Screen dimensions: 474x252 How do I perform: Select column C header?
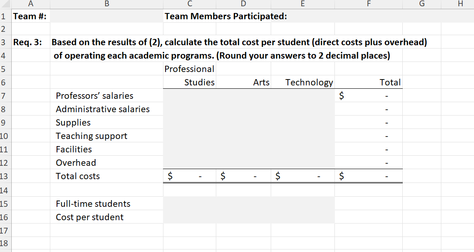[189, 4]
